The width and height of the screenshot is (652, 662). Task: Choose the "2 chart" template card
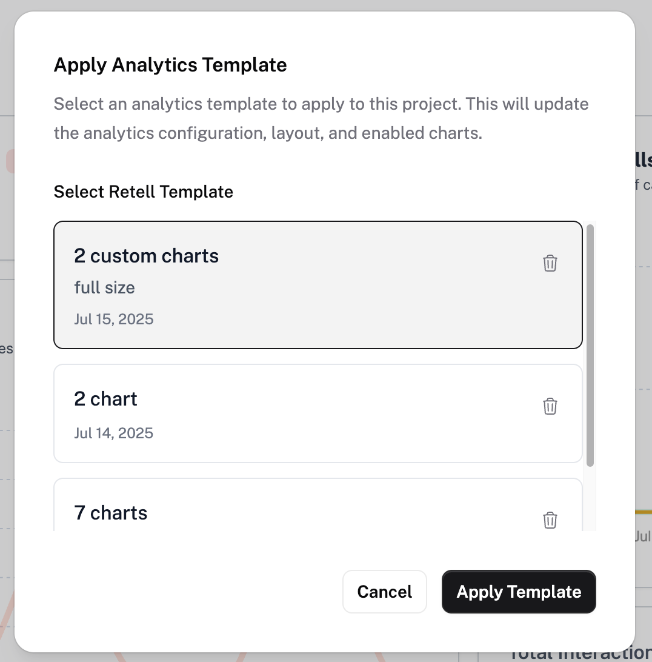318,413
